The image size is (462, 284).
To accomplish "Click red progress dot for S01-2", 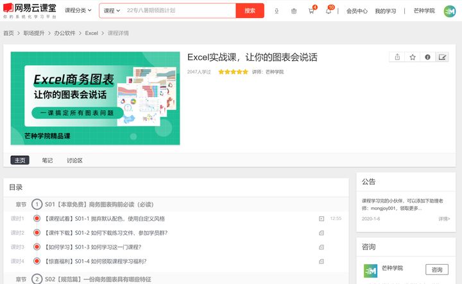I will coord(37,233).
